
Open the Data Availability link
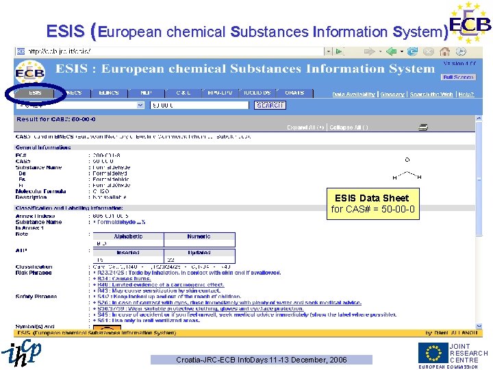click(x=354, y=94)
